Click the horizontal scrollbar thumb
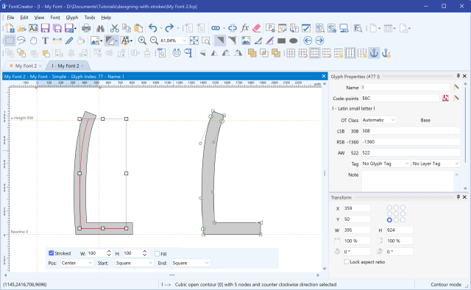This screenshot has width=471, height=290. click(x=171, y=275)
